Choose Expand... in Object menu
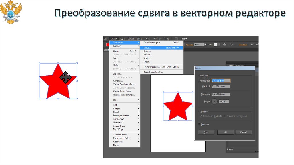The image size is (294, 165). [125, 74]
